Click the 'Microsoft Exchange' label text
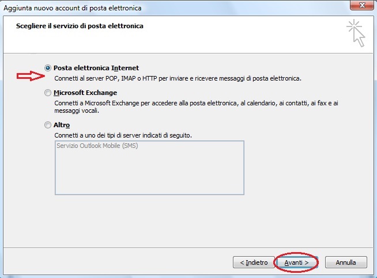 click(x=85, y=93)
